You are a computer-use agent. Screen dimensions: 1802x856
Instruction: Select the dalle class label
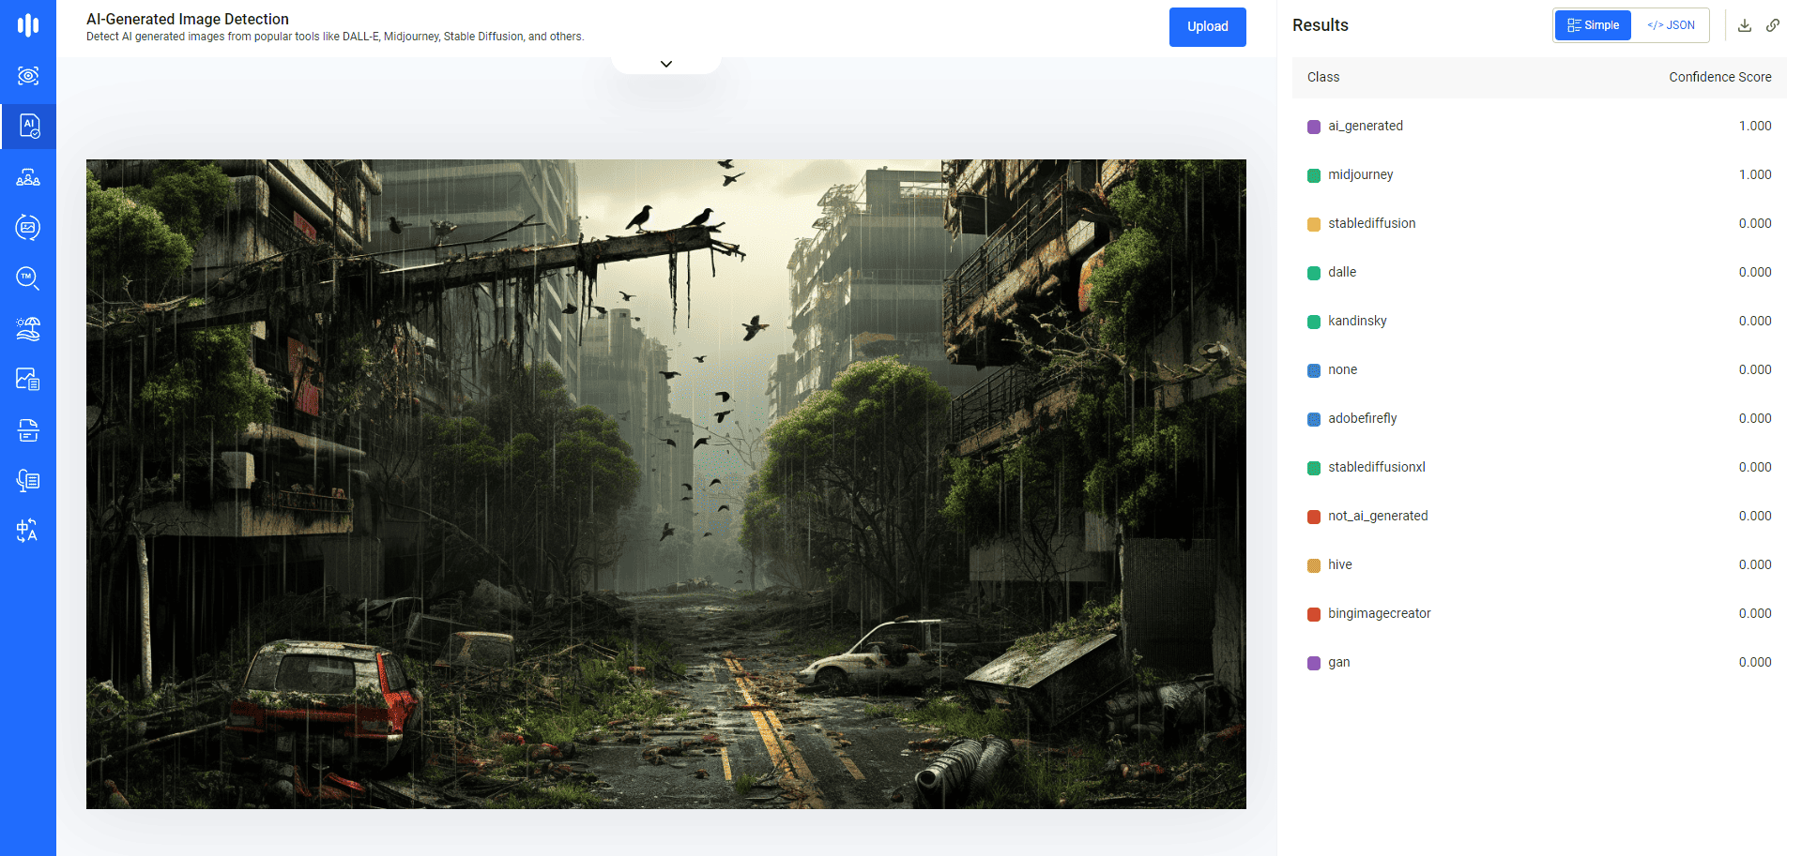[x=1342, y=272]
